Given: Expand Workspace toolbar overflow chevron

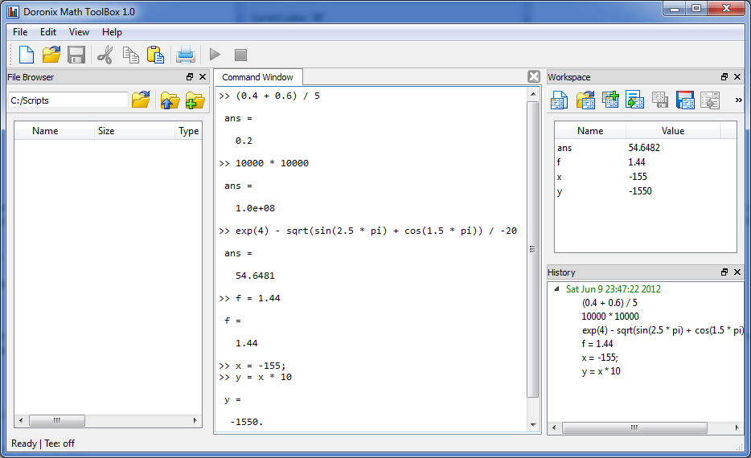Looking at the screenshot, I should (x=738, y=100).
